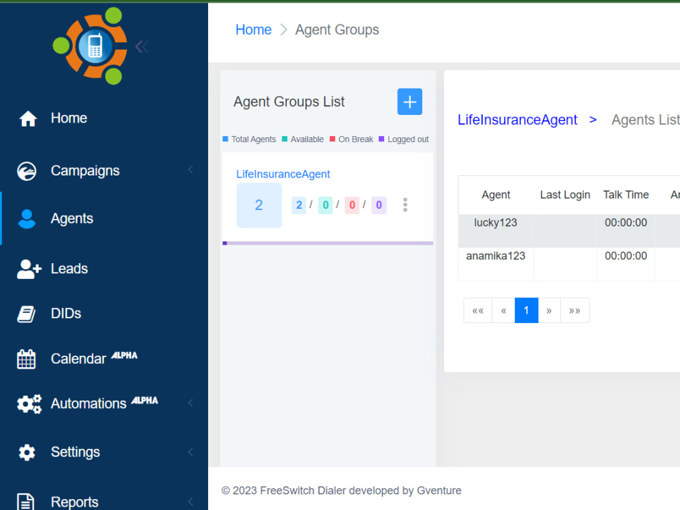680x510 pixels.
Task: Add a new agent group with the plus icon
Action: point(409,101)
